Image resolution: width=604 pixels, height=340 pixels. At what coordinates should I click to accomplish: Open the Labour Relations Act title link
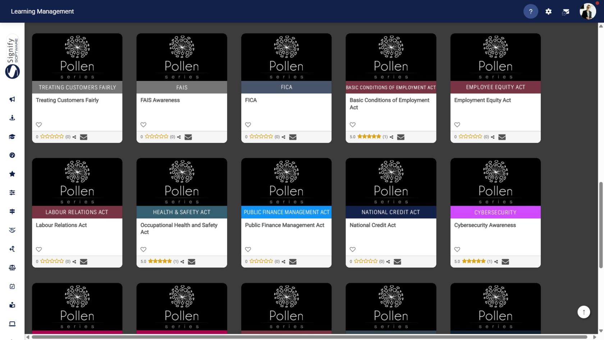click(61, 225)
